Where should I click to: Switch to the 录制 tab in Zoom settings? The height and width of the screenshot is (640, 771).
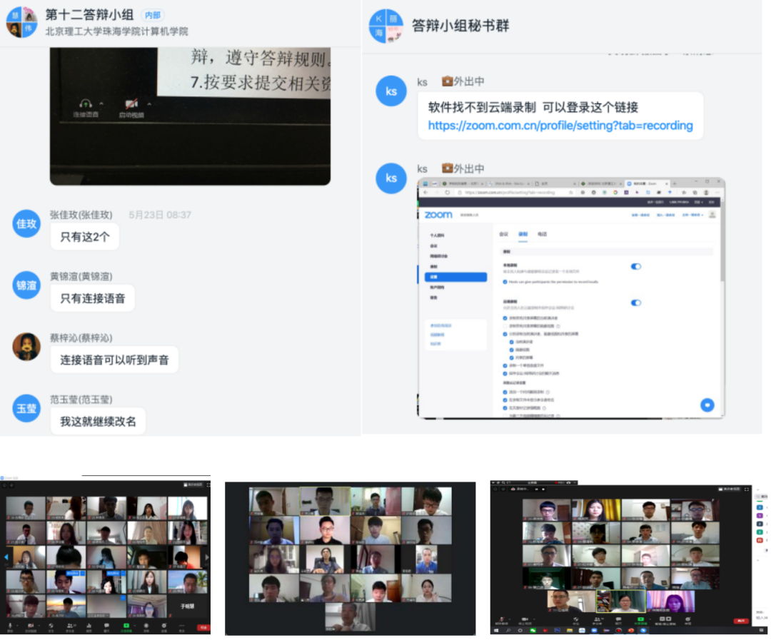point(523,235)
